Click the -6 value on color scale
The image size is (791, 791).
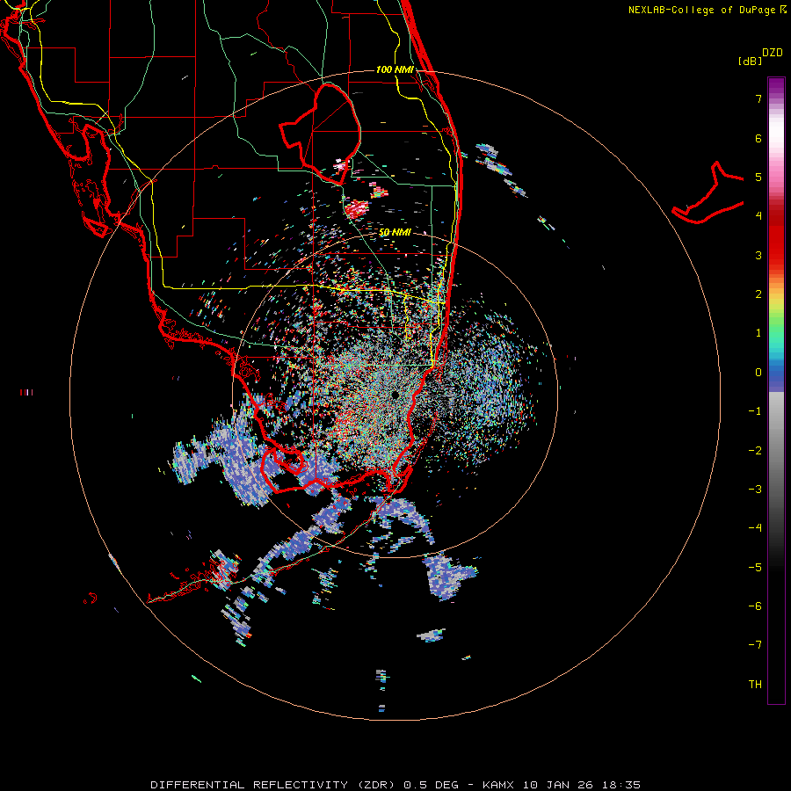755,606
